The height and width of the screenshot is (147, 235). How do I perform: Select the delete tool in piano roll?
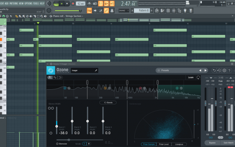pyautogui.click(x=27, y=16)
